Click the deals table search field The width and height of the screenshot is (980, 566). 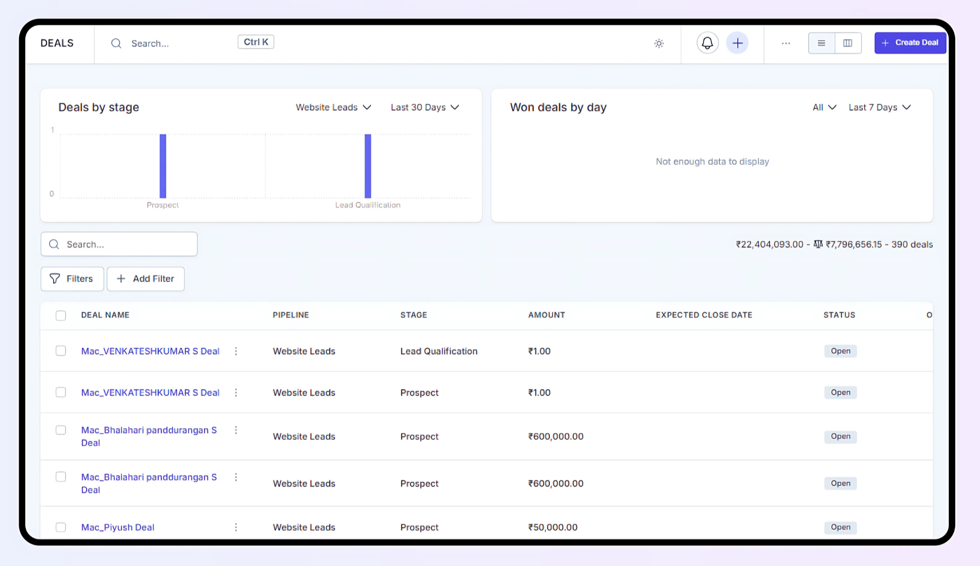(x=119, y=244)
